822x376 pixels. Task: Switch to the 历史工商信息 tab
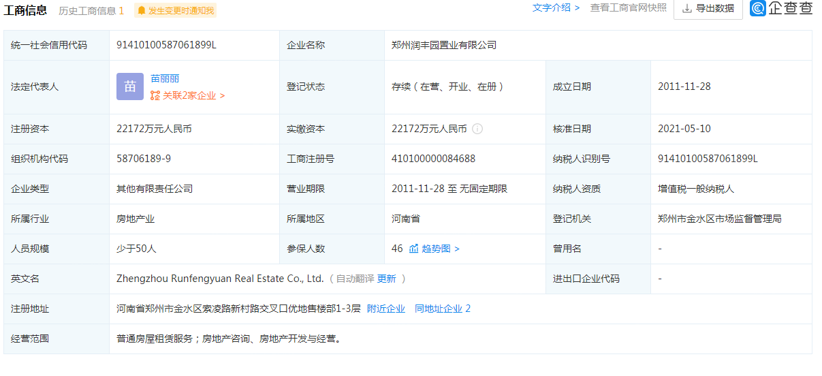(91, 10)
